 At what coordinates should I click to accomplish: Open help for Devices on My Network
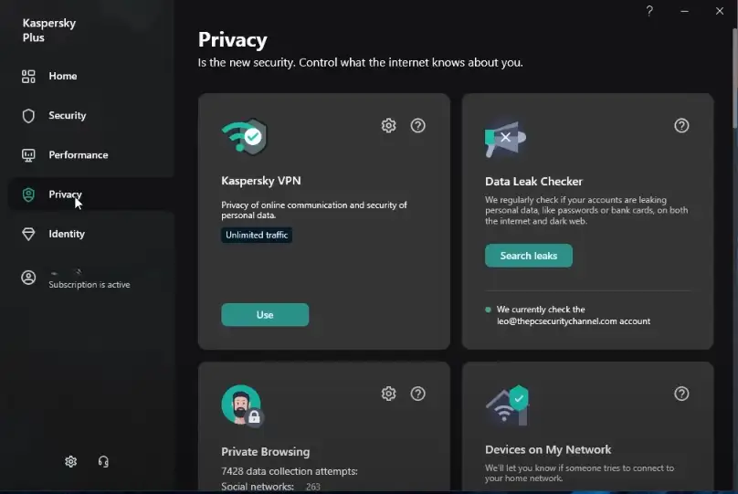click(x=681, y=394)
